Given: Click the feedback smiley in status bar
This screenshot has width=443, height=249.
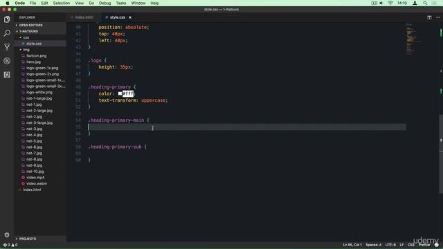Looking at the screenshot, I should [x=437, y=245].
